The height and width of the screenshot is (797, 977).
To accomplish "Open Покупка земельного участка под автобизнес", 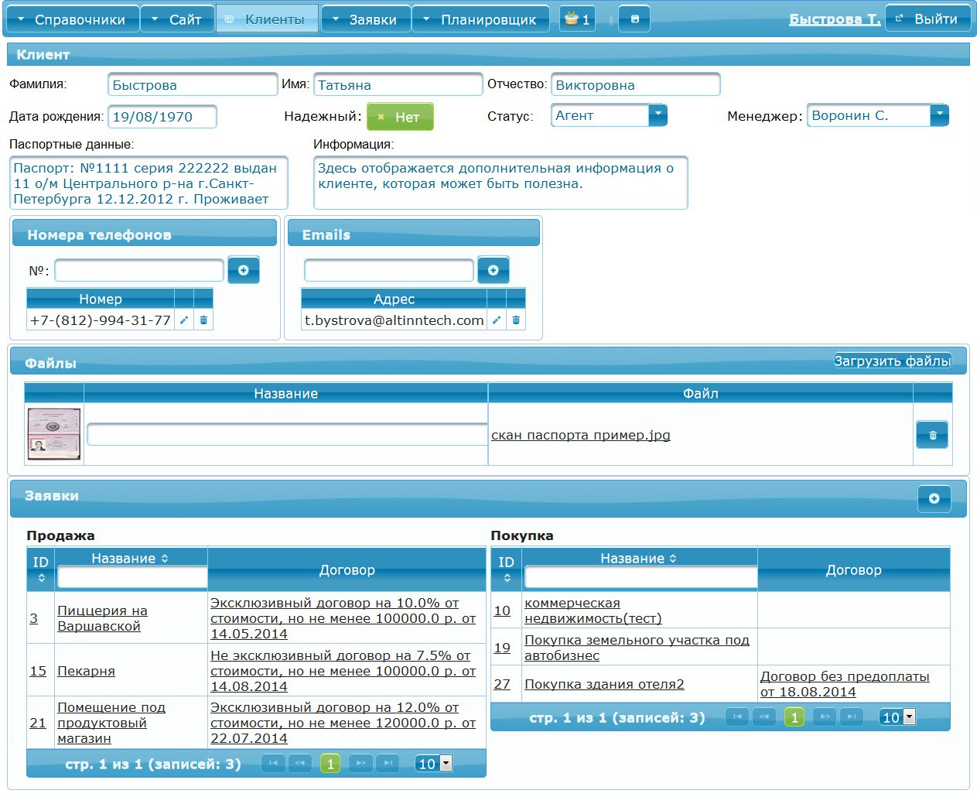I will 637,647.
